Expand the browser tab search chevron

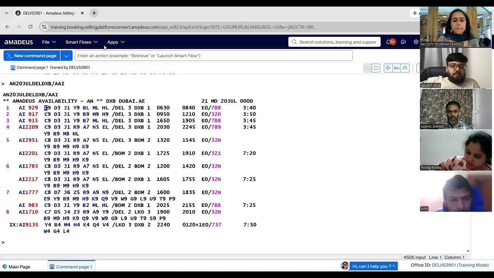(x=7, y=13)
